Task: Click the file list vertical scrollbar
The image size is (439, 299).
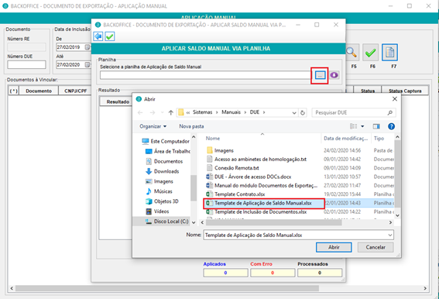Action: coord(397,174)
